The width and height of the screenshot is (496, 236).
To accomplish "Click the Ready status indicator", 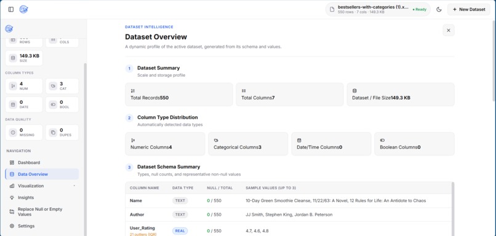I will (420, 9).
